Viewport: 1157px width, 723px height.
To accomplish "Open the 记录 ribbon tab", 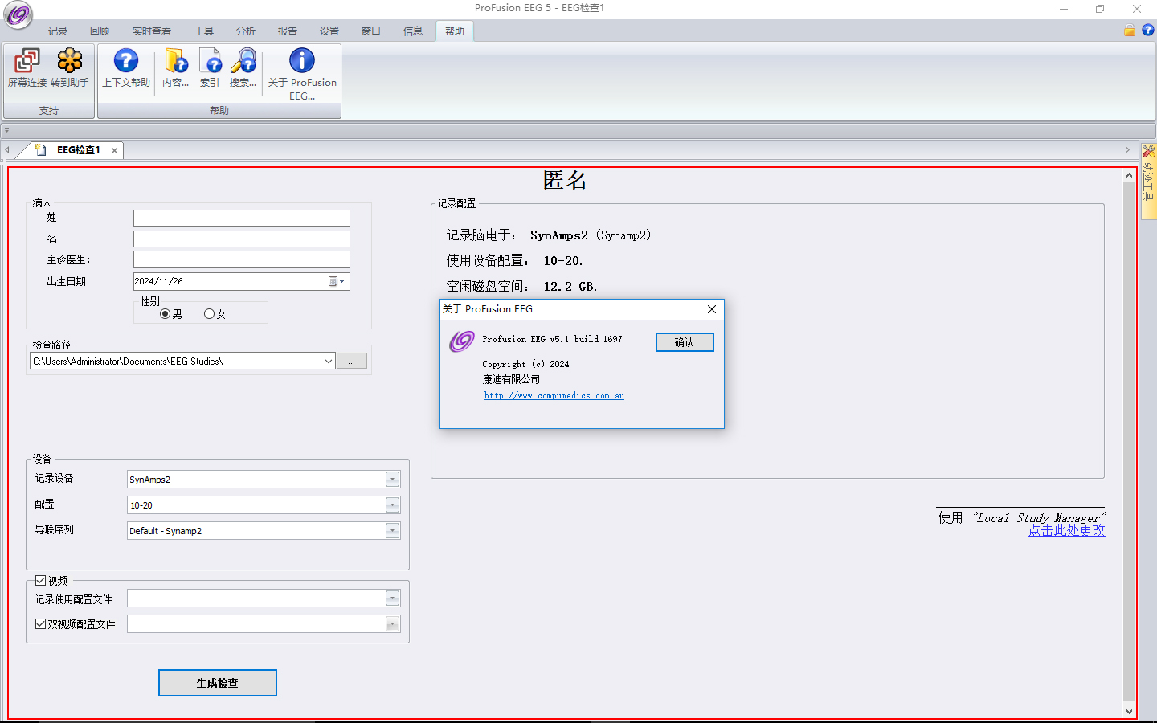I will point(58,31).
